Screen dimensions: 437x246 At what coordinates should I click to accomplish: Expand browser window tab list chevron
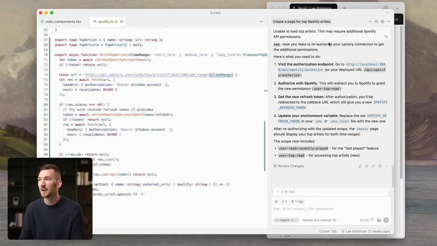tap(397, 8)
